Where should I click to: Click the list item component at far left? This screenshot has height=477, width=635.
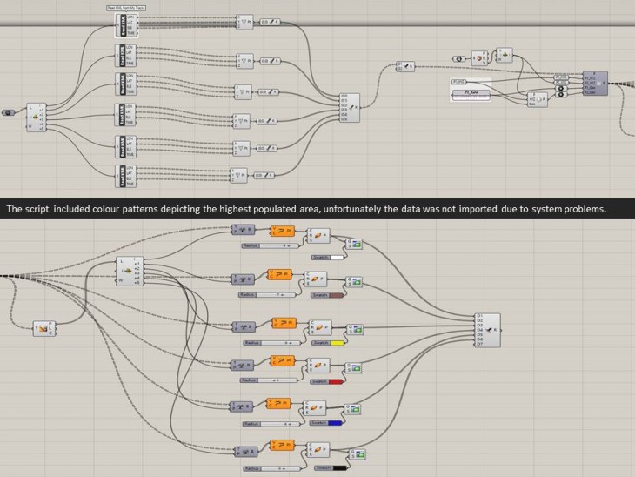[38, 111]
